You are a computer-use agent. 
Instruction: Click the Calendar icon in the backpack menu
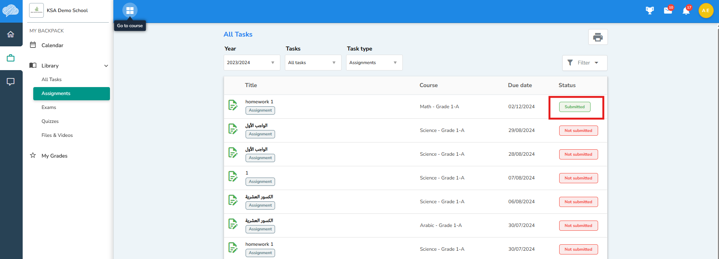pos(33,45)
